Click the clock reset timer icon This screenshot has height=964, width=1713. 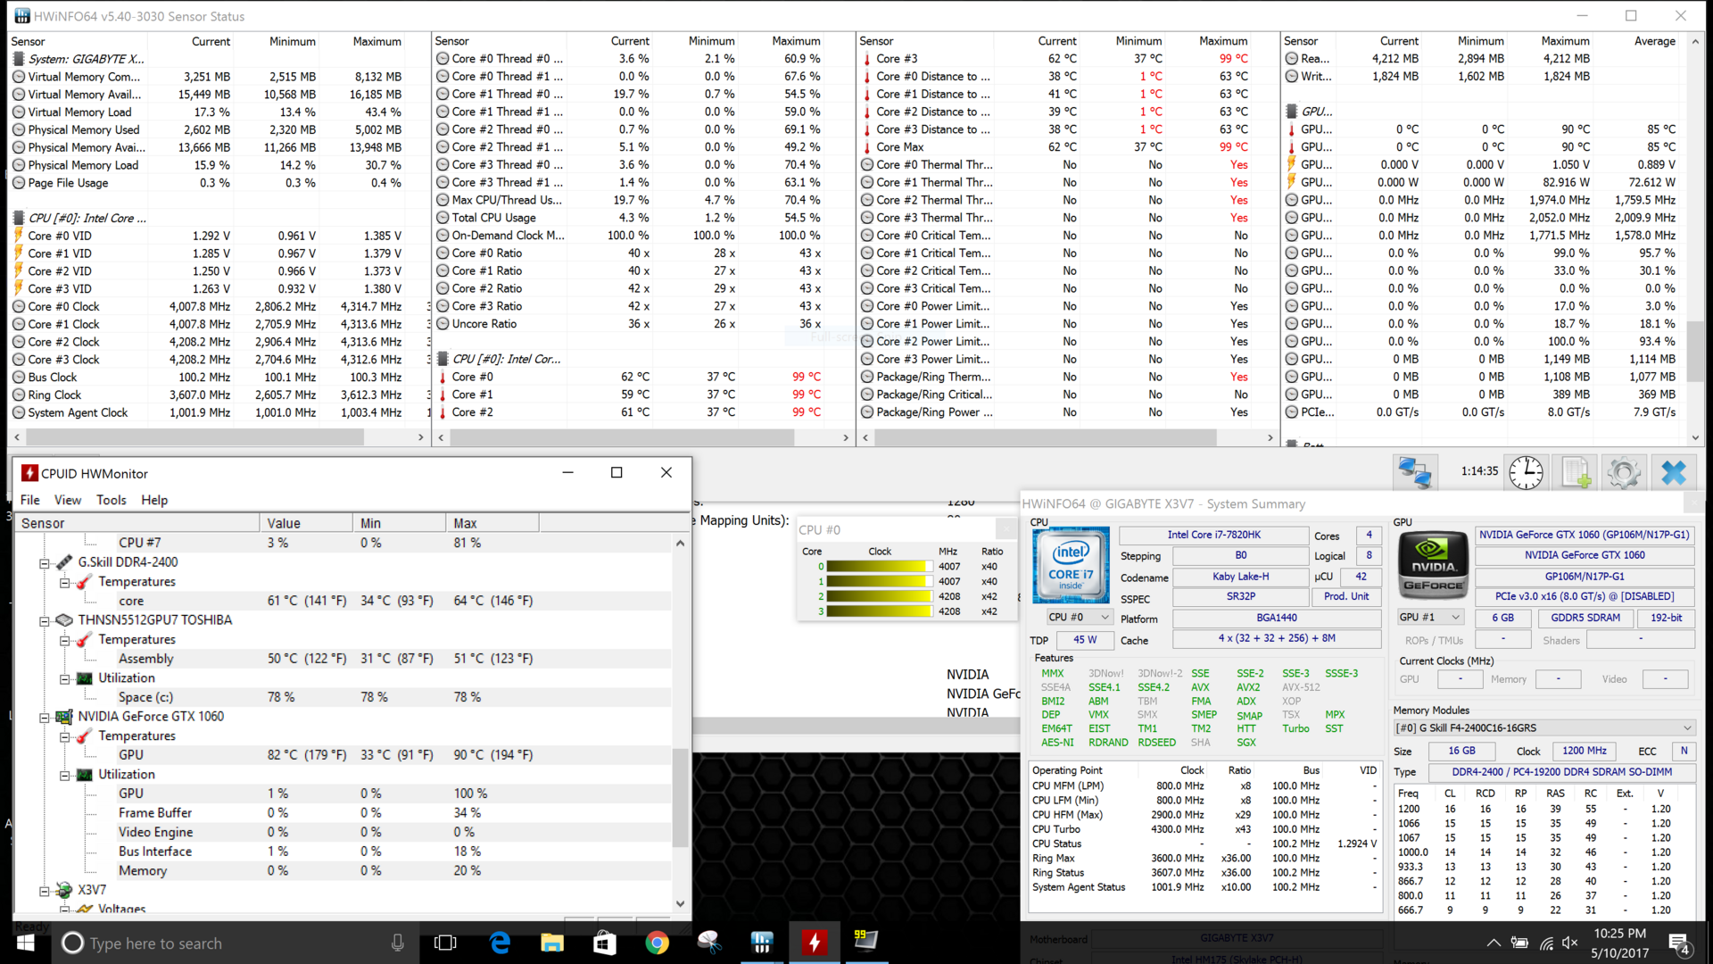click(x=1526, y=472)
